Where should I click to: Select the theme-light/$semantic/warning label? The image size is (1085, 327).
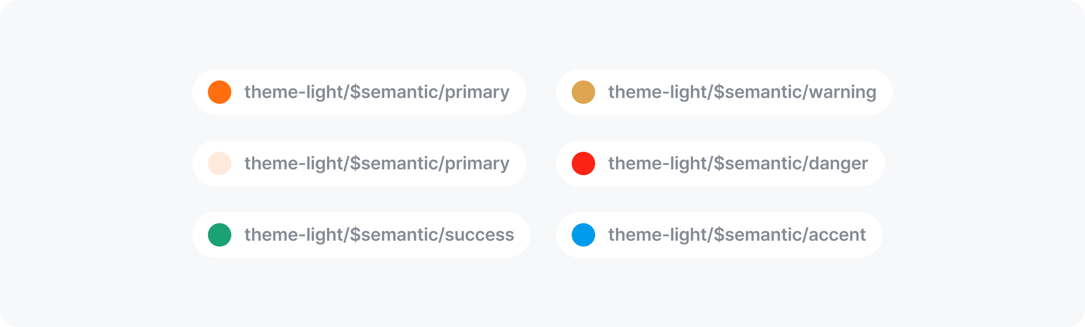click(742, 92)
